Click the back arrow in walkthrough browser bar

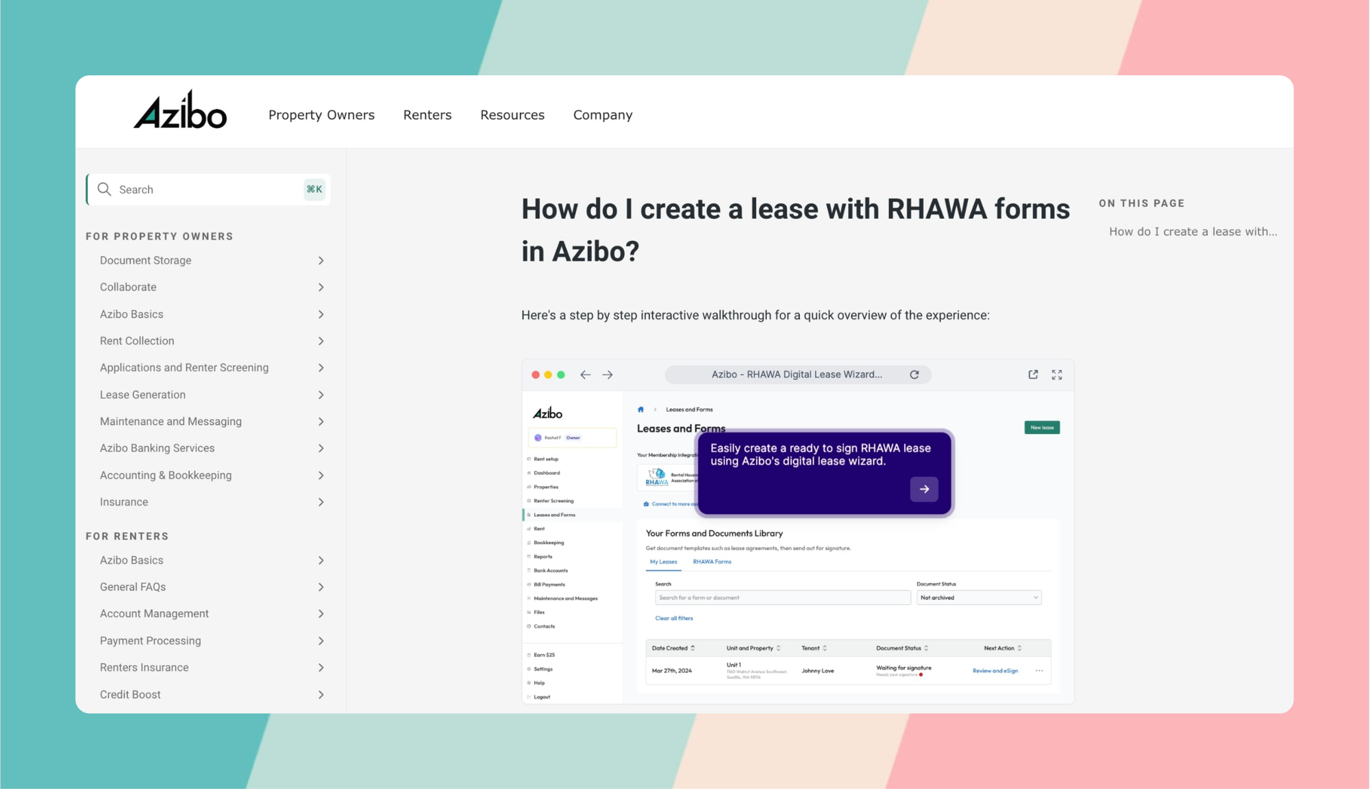[585, 375]
